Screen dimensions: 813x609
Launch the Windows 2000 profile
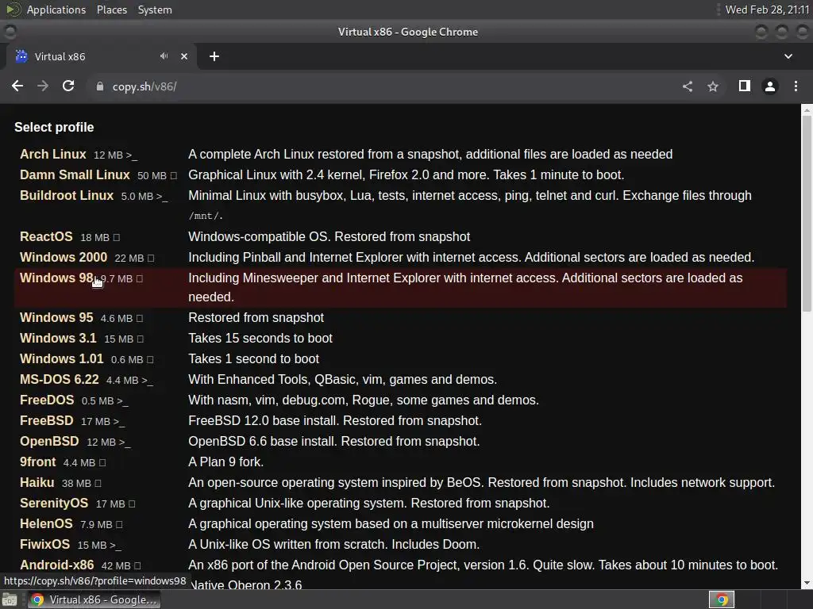pyautogui.click(x=64, y=258)
